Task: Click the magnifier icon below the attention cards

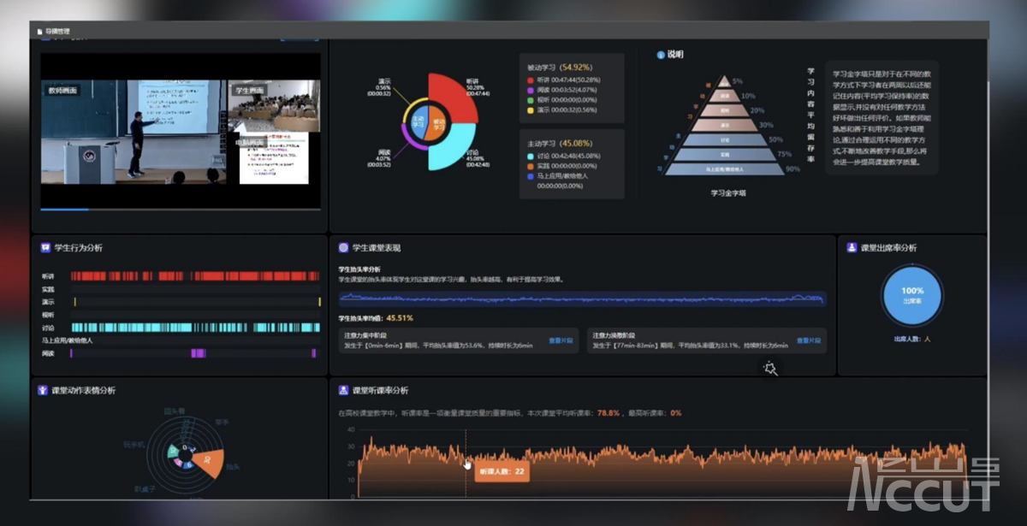Action: (x=770, y=369)
